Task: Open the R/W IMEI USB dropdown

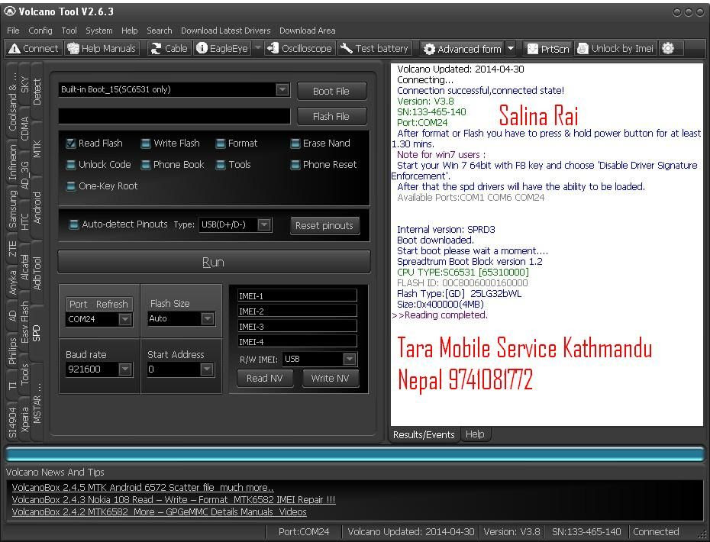Action: (x=349, y=359)
